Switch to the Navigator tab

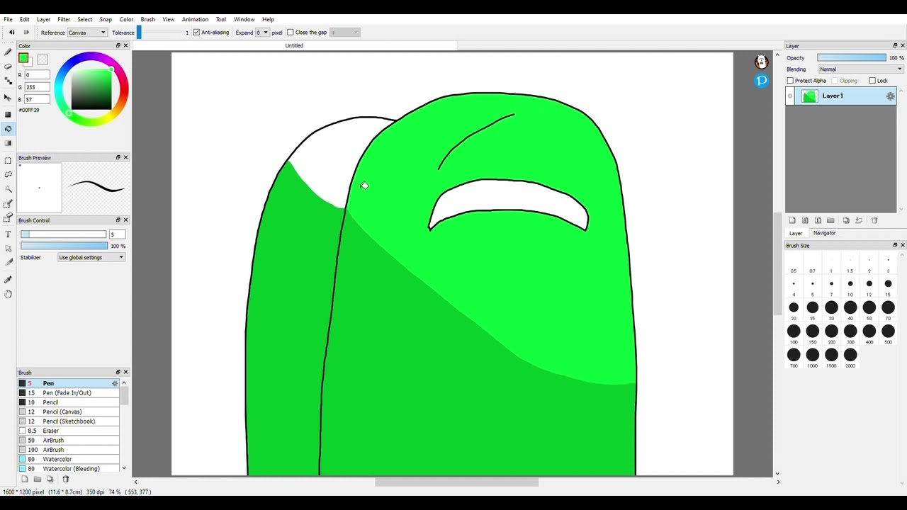pyautogui.click(x=824, y=233)
